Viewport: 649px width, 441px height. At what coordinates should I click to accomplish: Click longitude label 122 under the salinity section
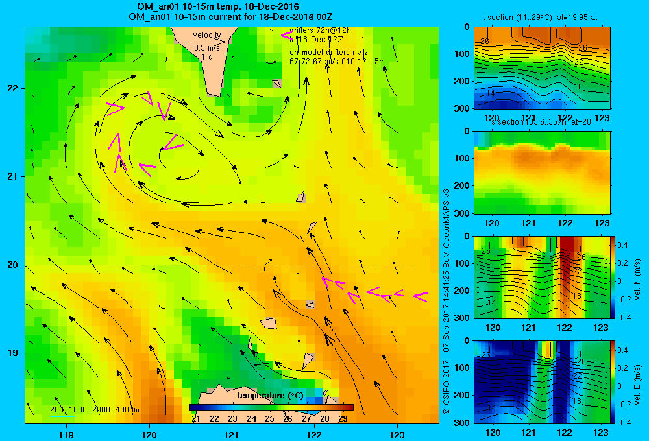pos(565,223)
